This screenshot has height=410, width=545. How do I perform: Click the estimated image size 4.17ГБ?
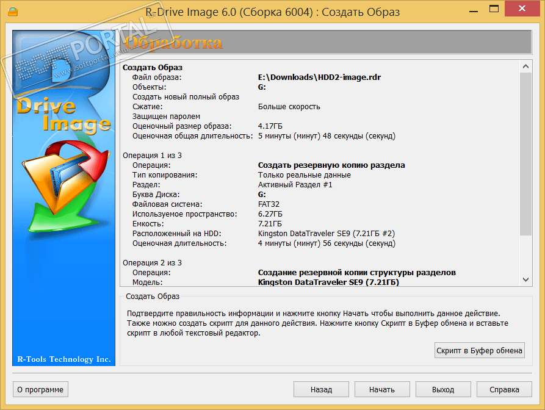270,126
